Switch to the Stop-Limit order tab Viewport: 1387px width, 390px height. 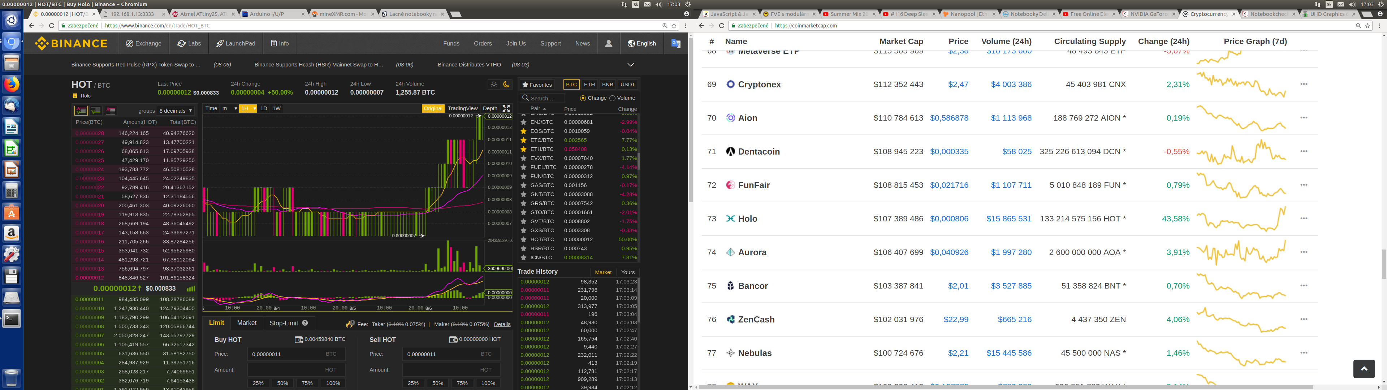point(284,323)
